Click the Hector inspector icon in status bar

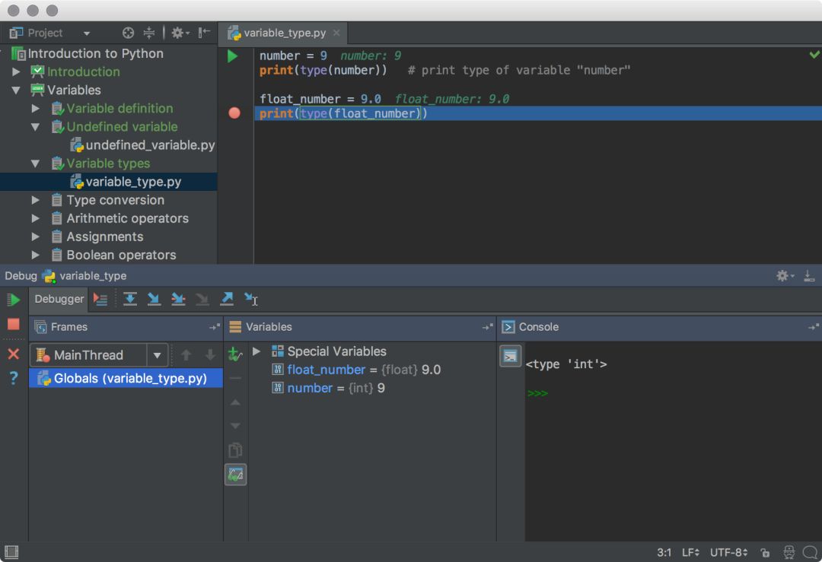coord(789,553)
